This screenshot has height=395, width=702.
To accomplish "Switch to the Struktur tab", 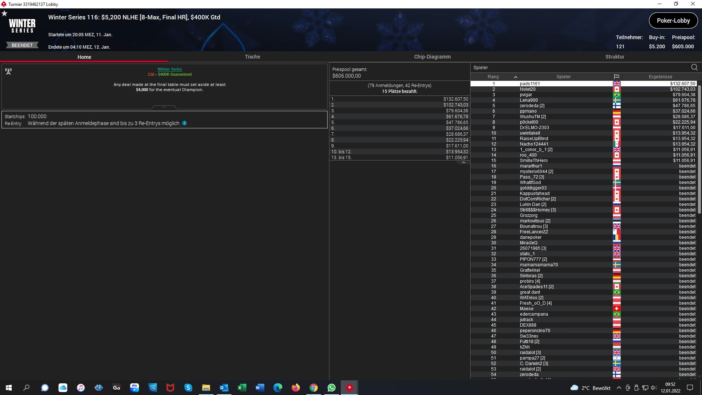I will (x=615, y=57).
